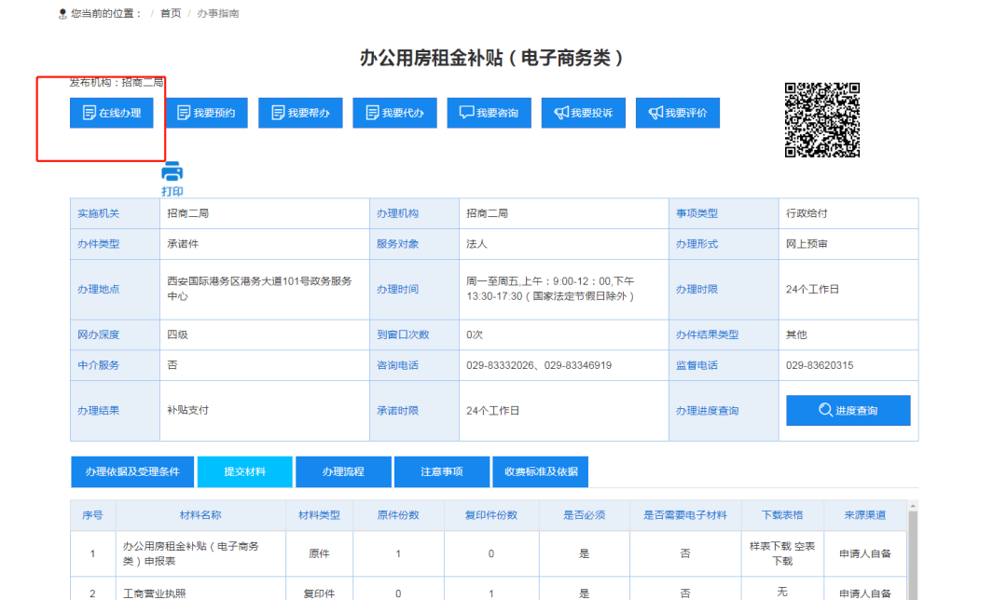Click the location pin icon in breadcrumb
1007x600 pixels.
(x=62, y=13)
